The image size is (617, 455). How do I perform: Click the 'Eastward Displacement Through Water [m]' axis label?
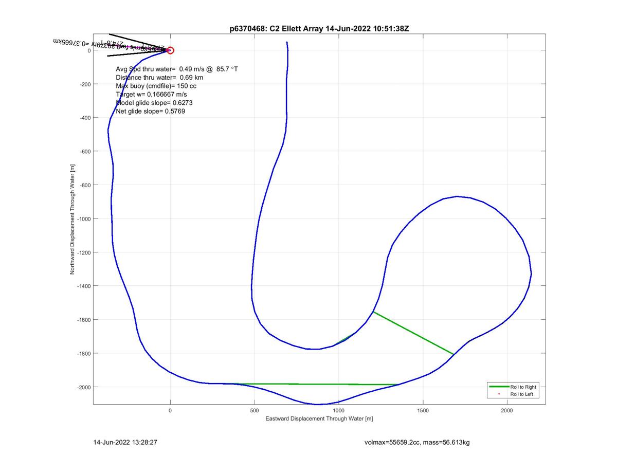[319, 418]
